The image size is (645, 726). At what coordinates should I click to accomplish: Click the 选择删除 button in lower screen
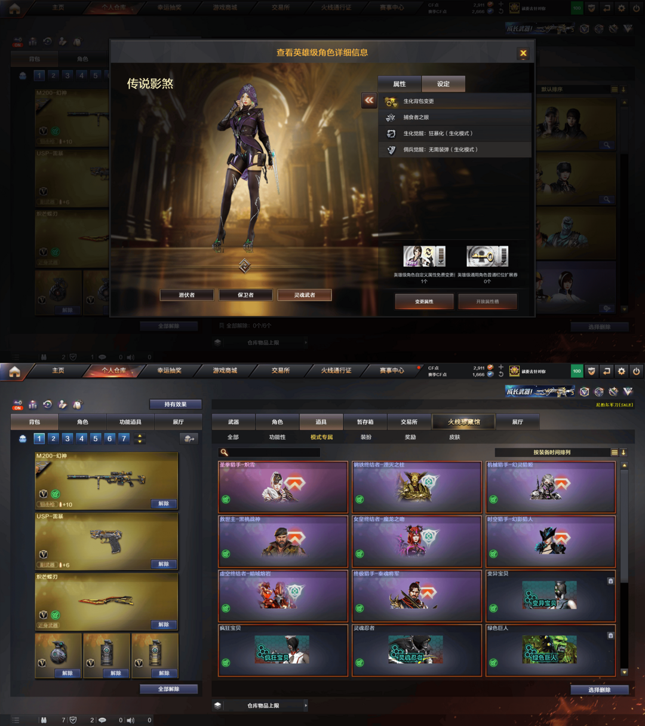point(600,690)
